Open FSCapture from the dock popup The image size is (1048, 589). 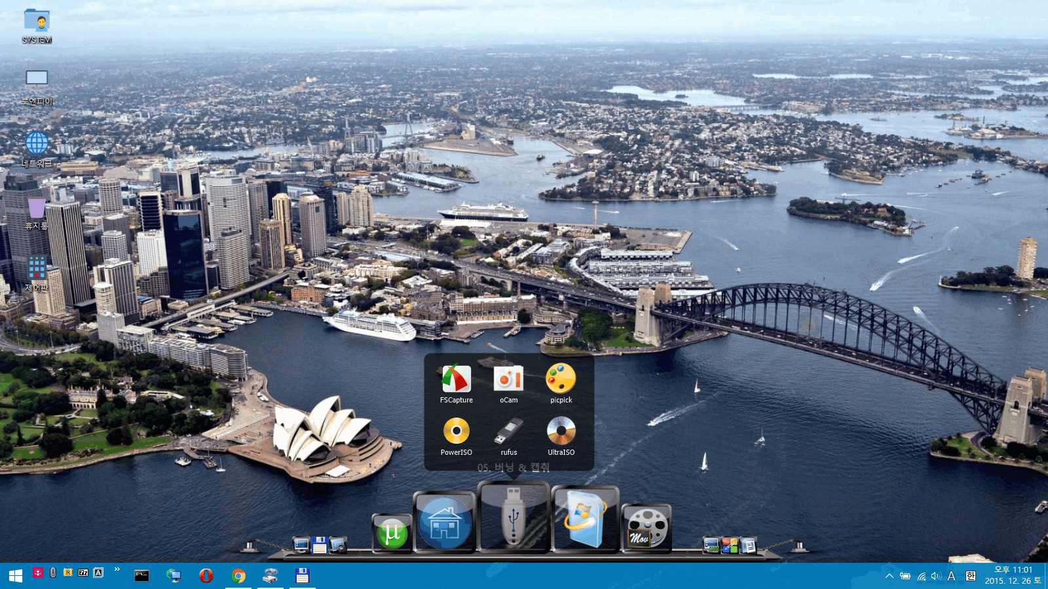coord(457,384)
